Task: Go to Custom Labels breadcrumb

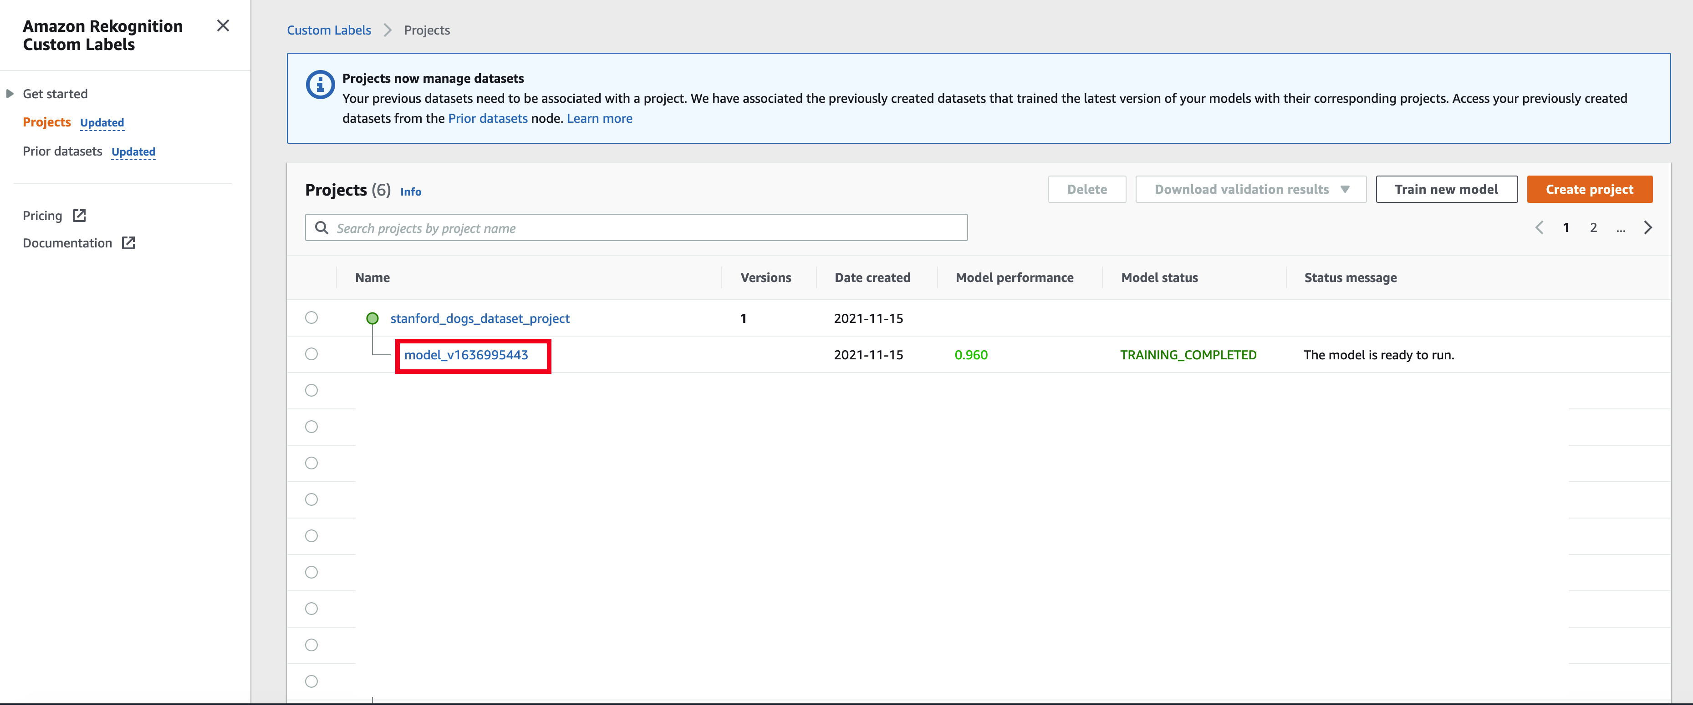Action: (329, 30)
